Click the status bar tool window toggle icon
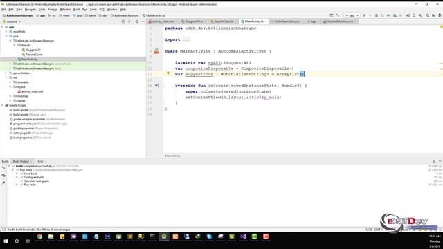This screenshot has width=443, height=249. pos(3,230)
